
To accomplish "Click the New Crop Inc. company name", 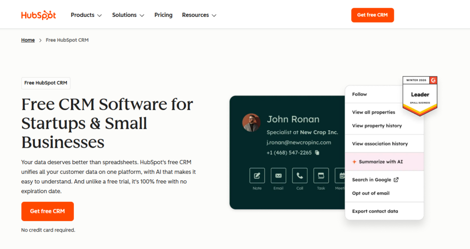I will [x=319, y=133].
